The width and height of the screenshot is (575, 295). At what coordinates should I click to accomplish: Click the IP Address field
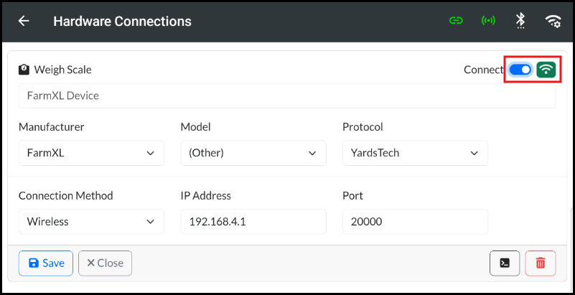pyautogui.click(x=253, y=221)
